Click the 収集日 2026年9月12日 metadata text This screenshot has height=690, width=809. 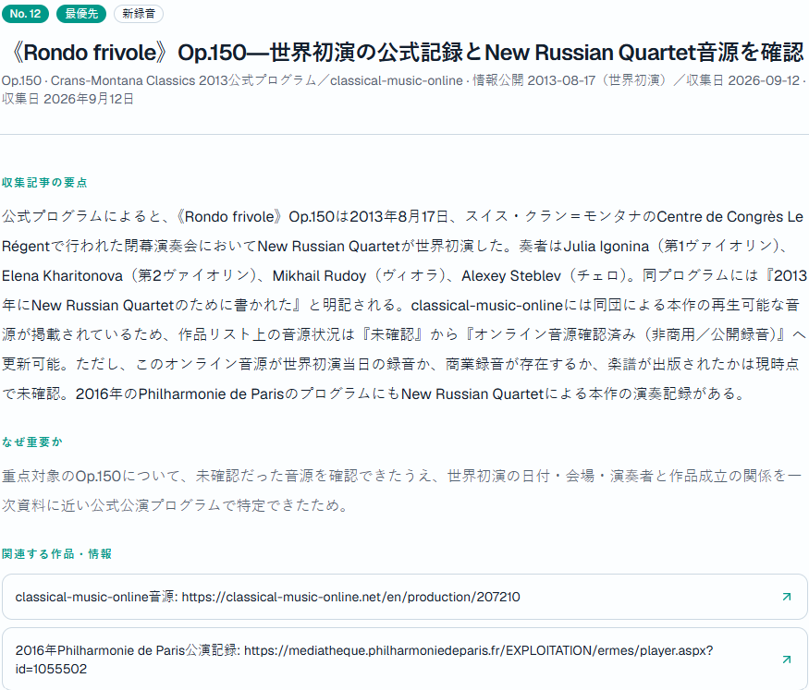click(x=67, y=99)
